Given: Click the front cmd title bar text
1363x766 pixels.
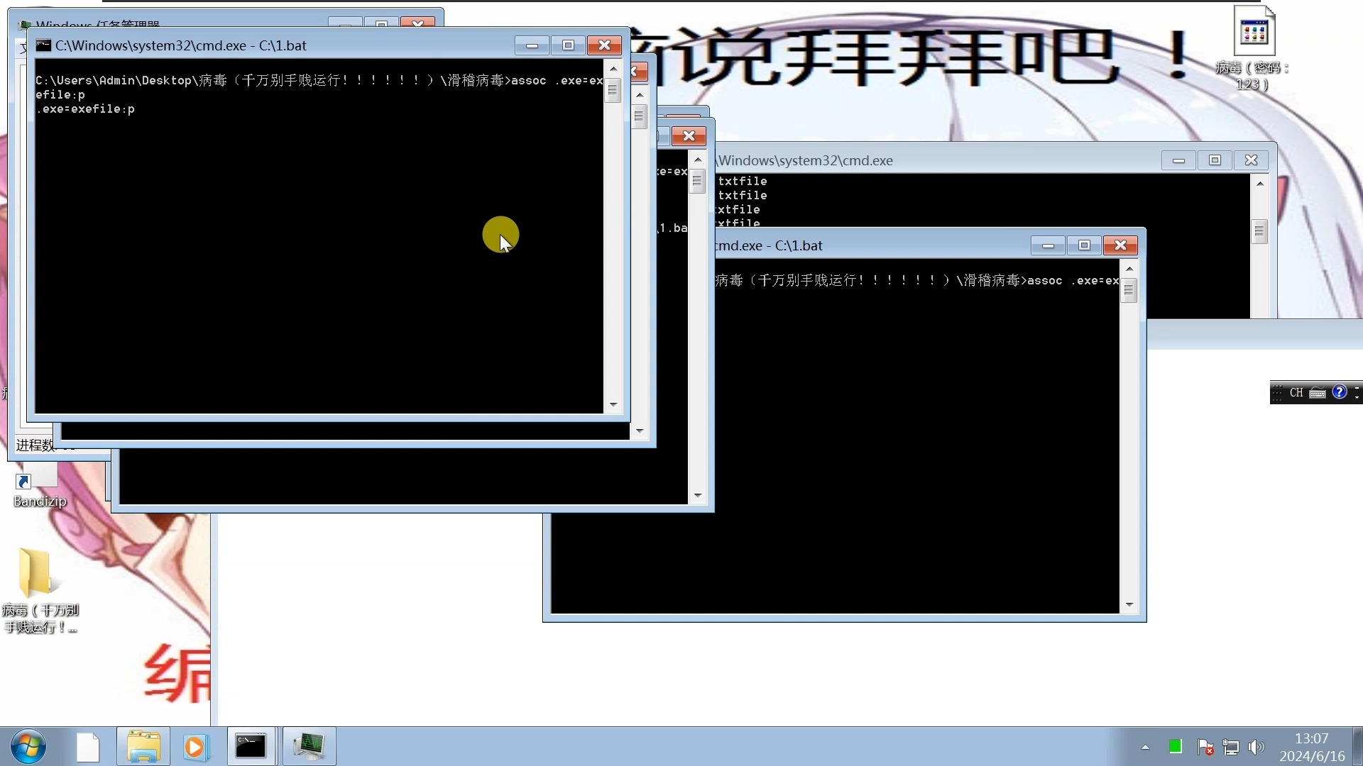Looking at the screenshot, I should pos(181,45).
